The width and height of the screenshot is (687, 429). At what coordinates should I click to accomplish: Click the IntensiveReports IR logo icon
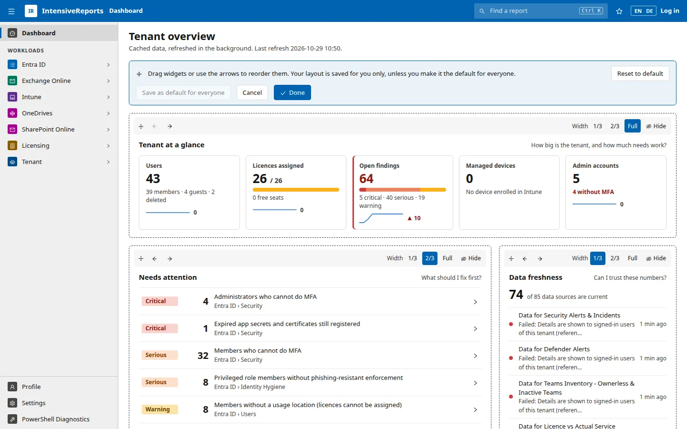click(31, 11)
